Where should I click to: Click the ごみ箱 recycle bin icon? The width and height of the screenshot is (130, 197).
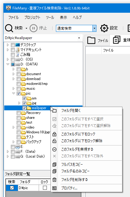pos(18,55)
